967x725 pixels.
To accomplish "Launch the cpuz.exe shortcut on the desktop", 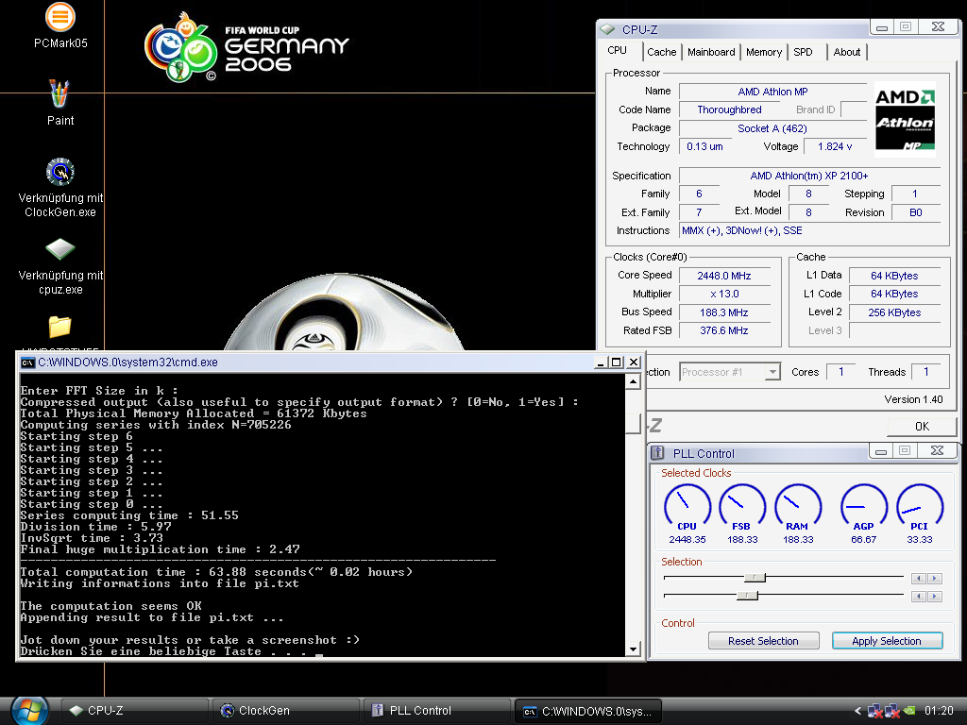I will 59,265.
